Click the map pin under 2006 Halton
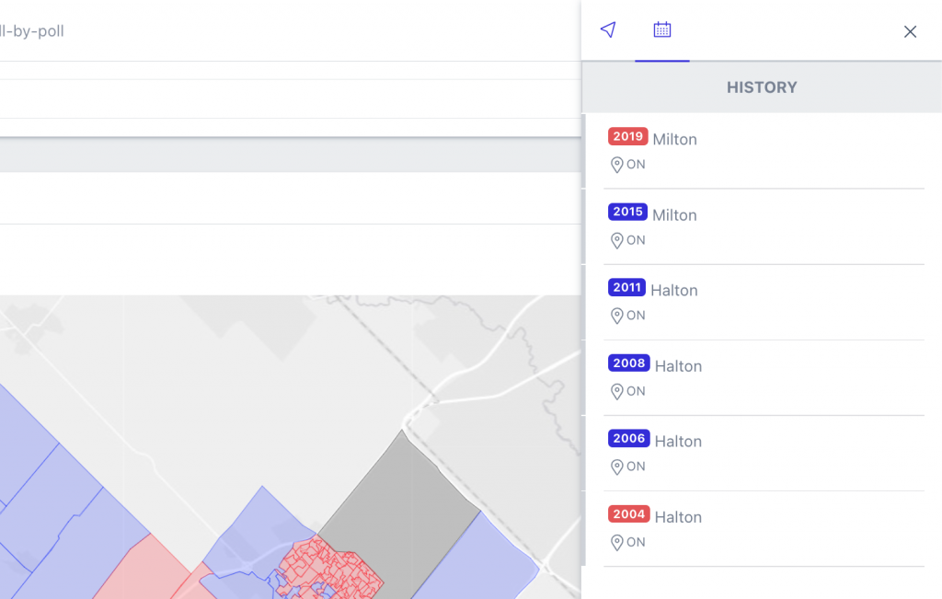 tap(617, 467)
